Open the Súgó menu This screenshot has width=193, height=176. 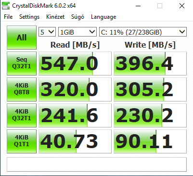click(77, 17)
